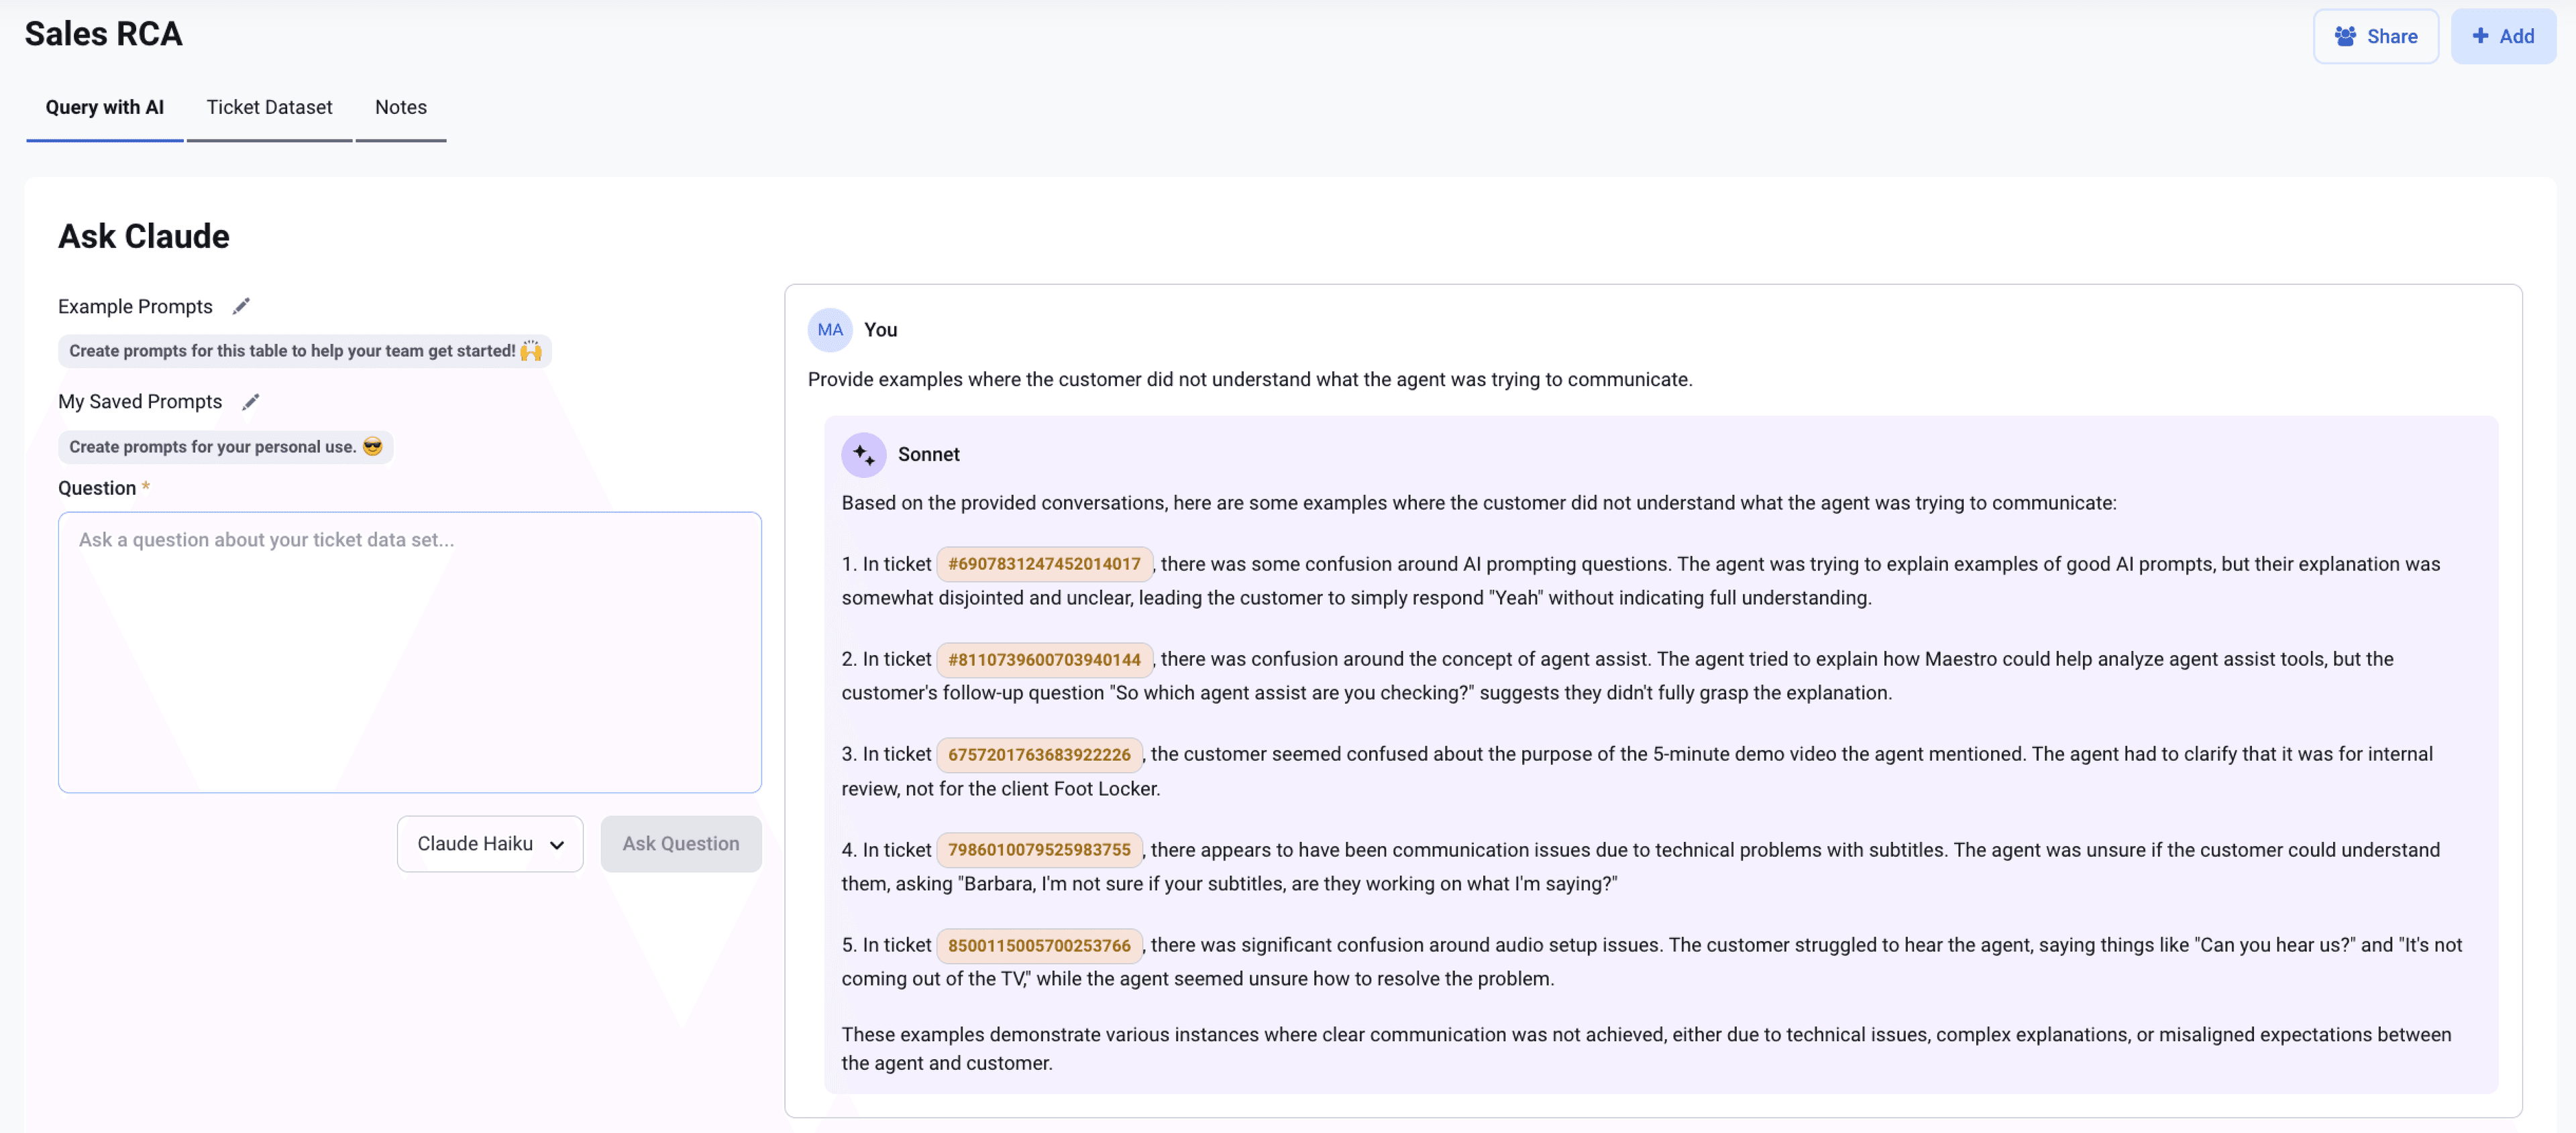Click ticket chip 6757201763683922226
The height and width of the screenshot is (1133, 2576).
[1037, 754]
